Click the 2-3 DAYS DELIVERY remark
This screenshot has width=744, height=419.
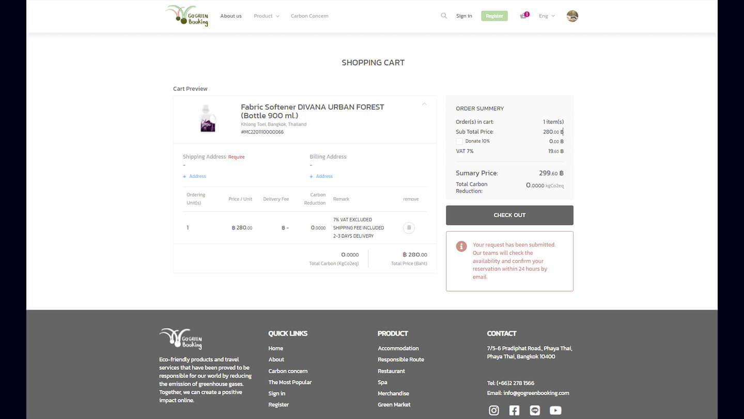tap(353, 236)
